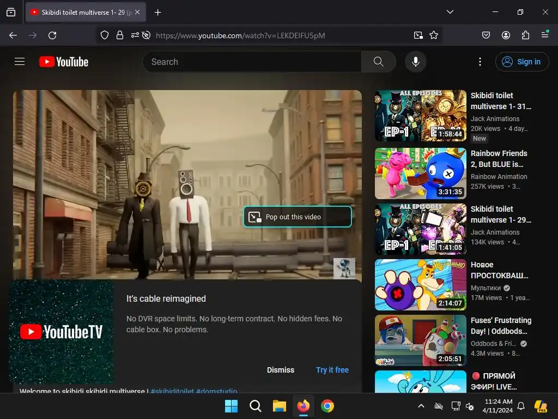Click the Oddbods & Fri... channel name
Viewport: 558px width, 419px height.
tap(493, 344)
